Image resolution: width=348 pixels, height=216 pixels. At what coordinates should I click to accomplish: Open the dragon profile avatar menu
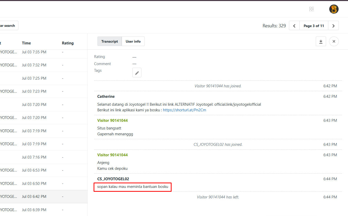pos(334,9)
